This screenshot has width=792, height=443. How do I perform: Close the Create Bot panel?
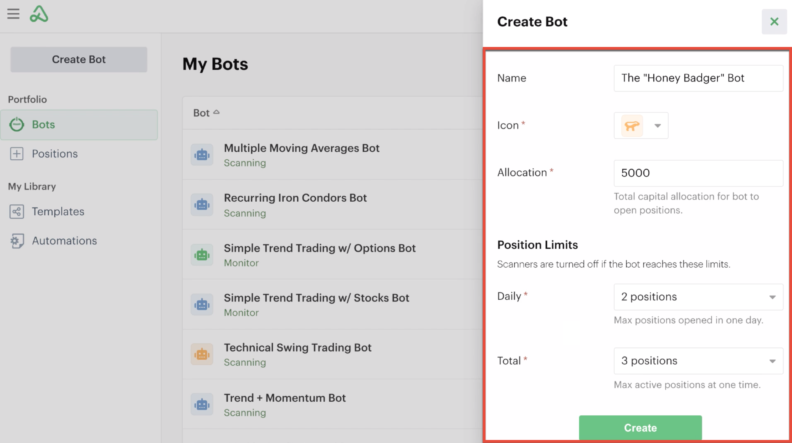click(x=774, y=22)
